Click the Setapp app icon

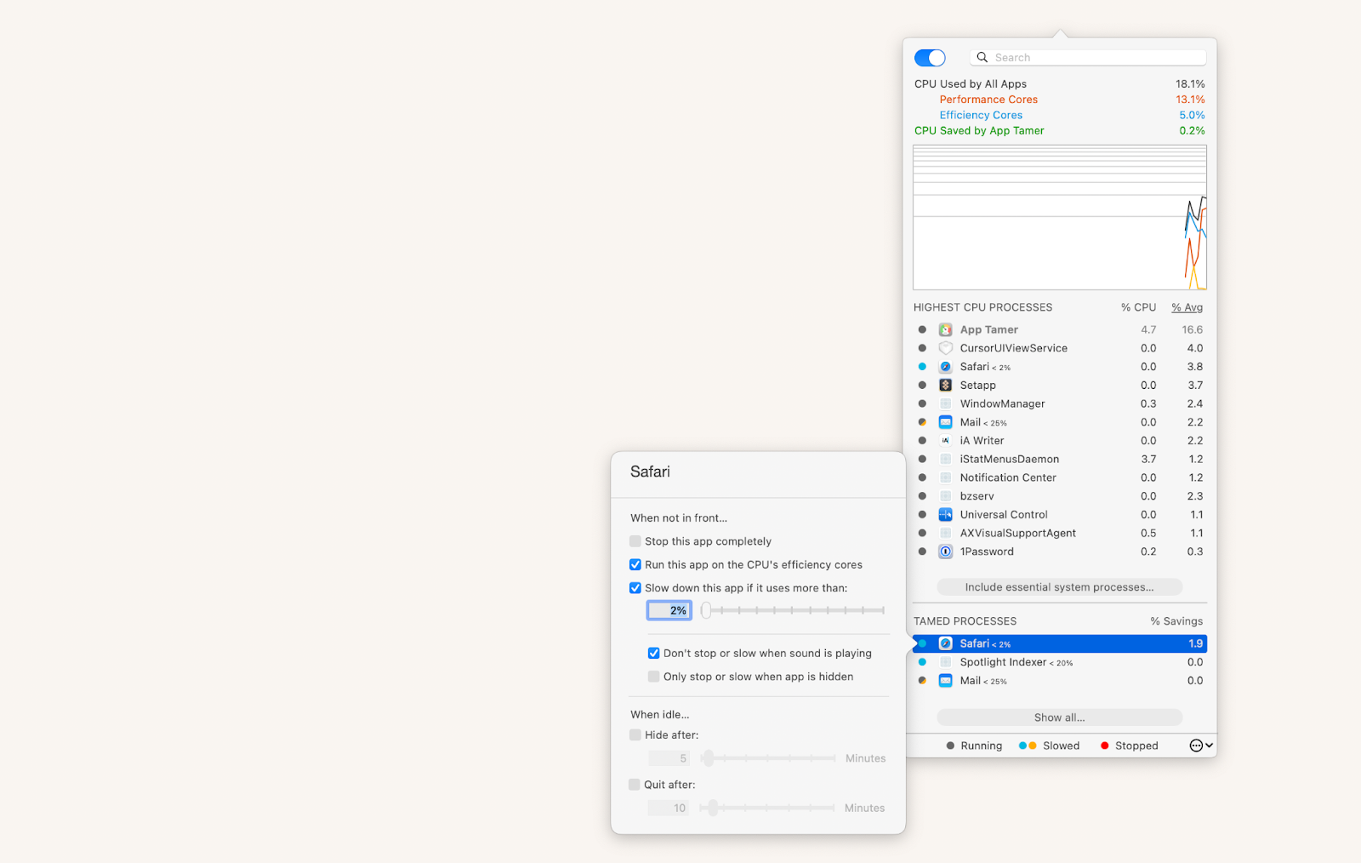[x=946, y=385]
